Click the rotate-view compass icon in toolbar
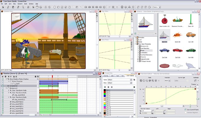201x118 pixels. (37, 7)
